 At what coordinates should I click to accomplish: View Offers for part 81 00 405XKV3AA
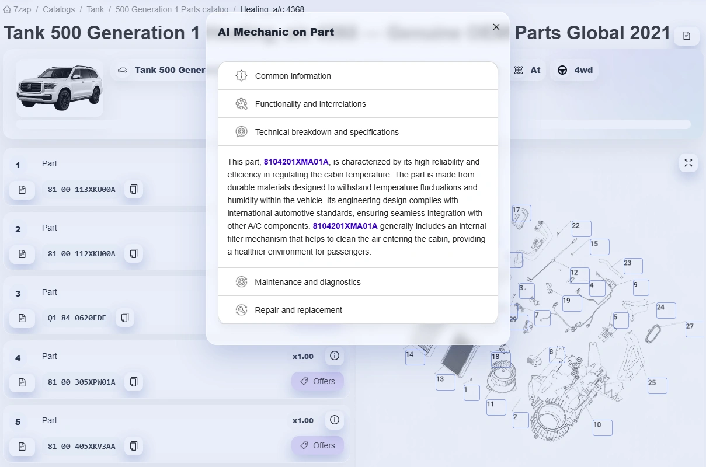[318, 445]
